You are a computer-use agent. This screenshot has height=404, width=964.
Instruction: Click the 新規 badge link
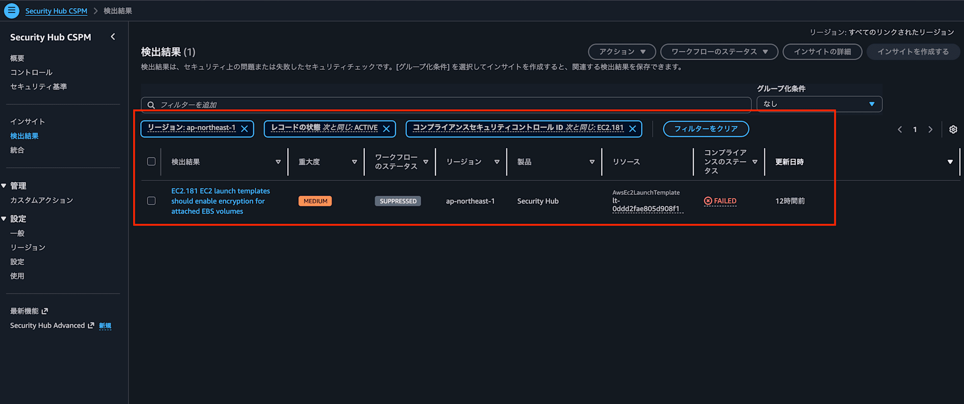[x=105, y=326]
